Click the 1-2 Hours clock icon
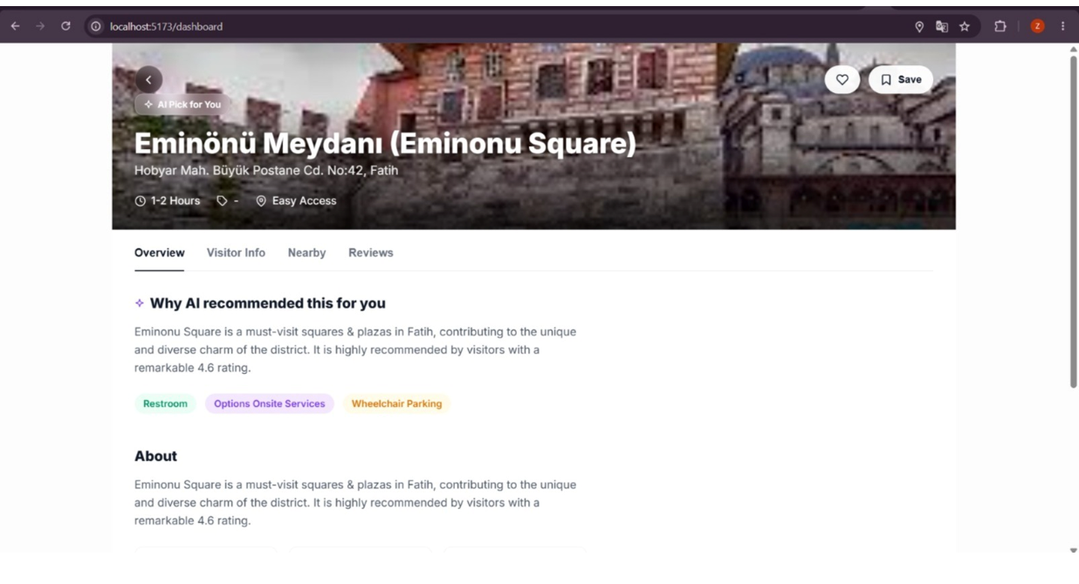 pos(141,200)
